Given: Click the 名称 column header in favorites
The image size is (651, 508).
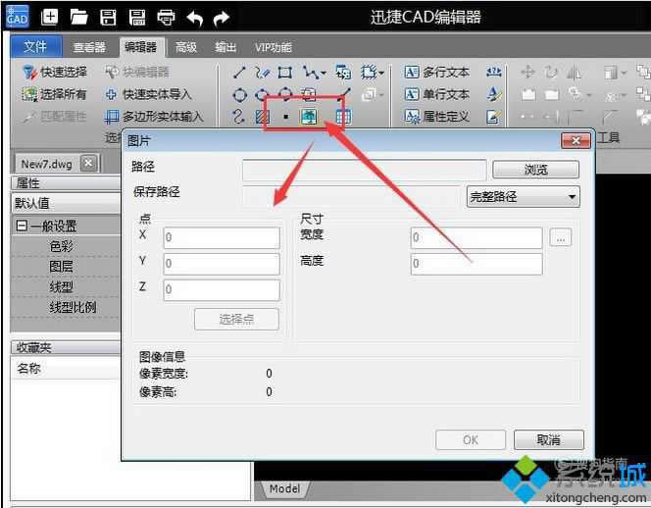Looking at the screenshot, I should tap(66, 369).
